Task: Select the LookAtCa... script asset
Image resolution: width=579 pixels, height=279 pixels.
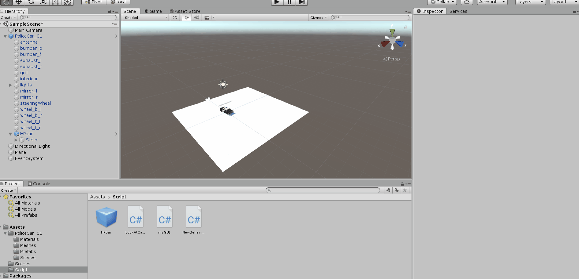Action: pos(135,220)
